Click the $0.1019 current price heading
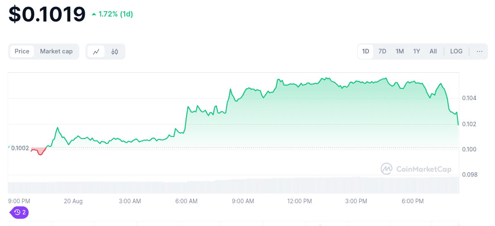This screenshot has width=495, height=226. [47, 14]
